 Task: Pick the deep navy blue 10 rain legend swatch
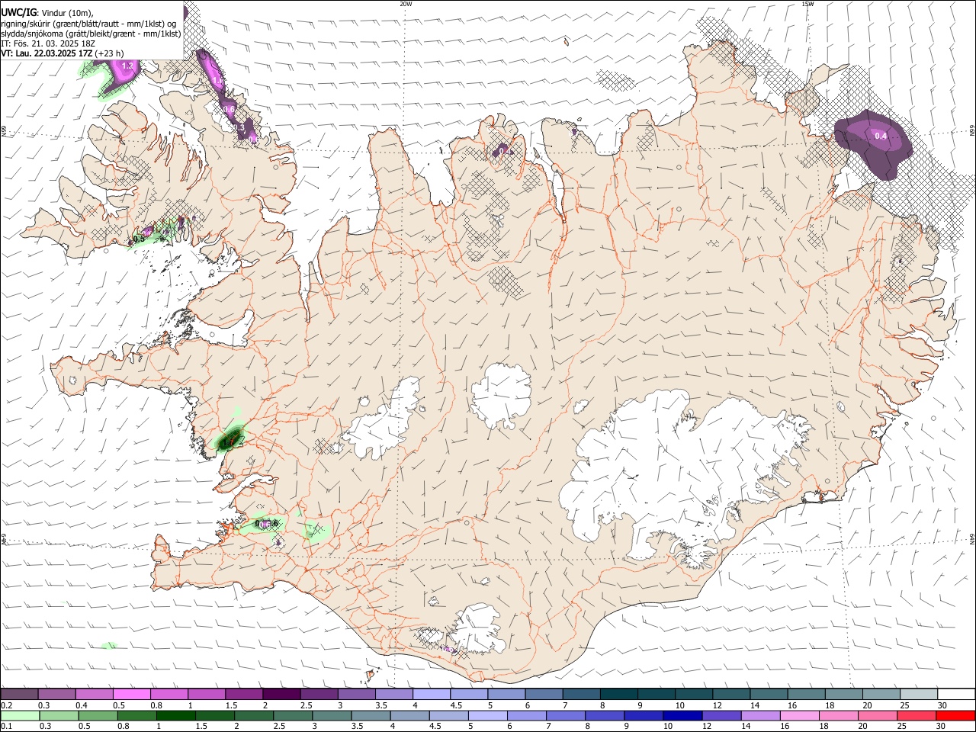[x=682, y=715]
